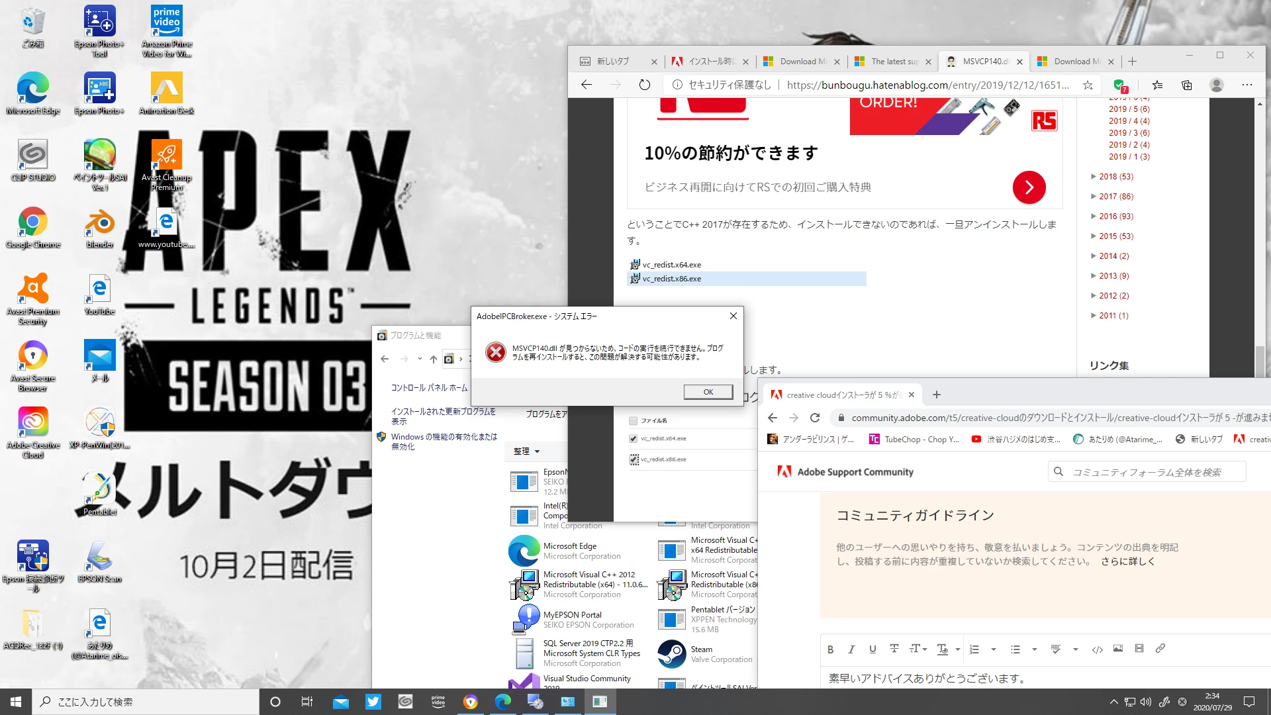Expand the 2018 (53) archive list
The height and width of the screenshot is (715, 1271).
click(x=1094, y=177)
